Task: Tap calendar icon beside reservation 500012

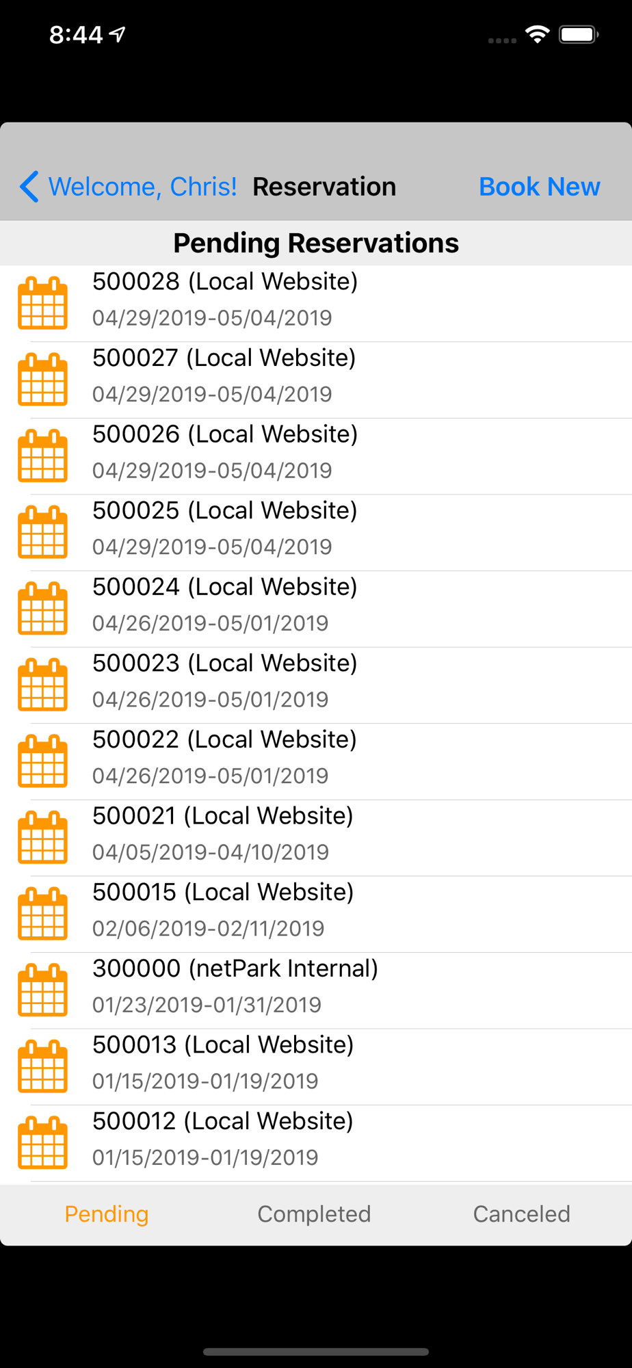Action: pos(42,1142)
